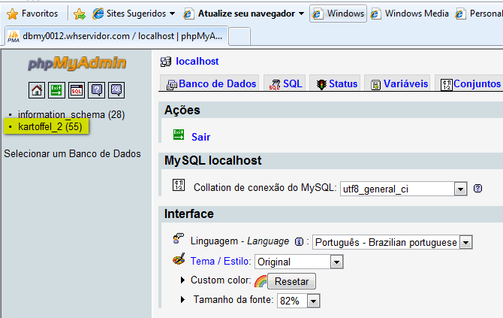The width and height of the screenshot is (503, 318).
Task: Click the localhost server link
Action: [x=197, y=62]
